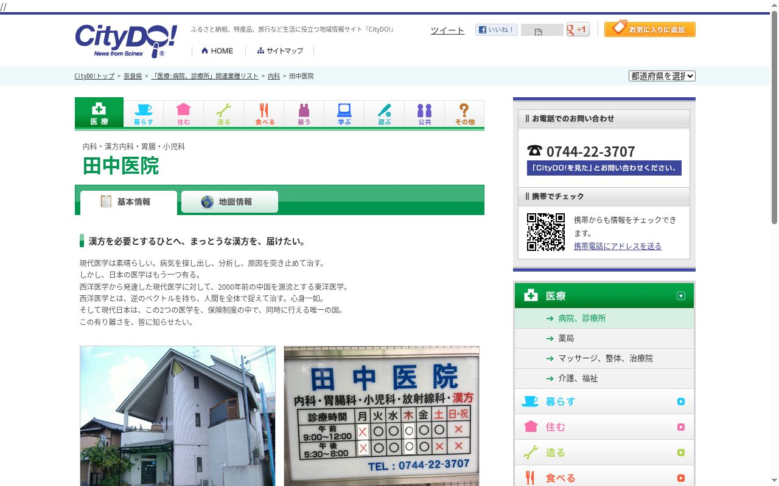779x486 pixels.
Task: Expand the 食べる sidebar section arrow
Action: click(x=681, y=478)
